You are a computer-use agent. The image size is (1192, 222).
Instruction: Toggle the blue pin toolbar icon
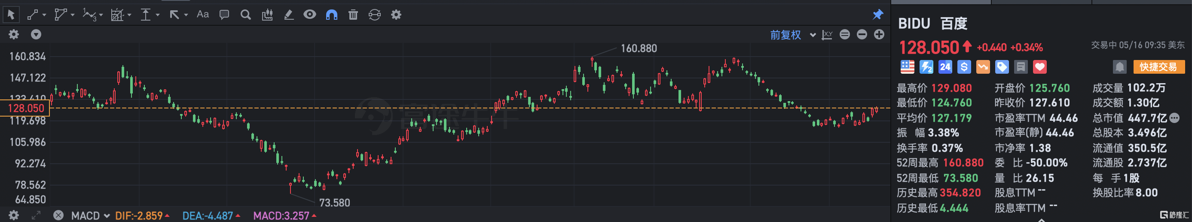click(877, 14)
